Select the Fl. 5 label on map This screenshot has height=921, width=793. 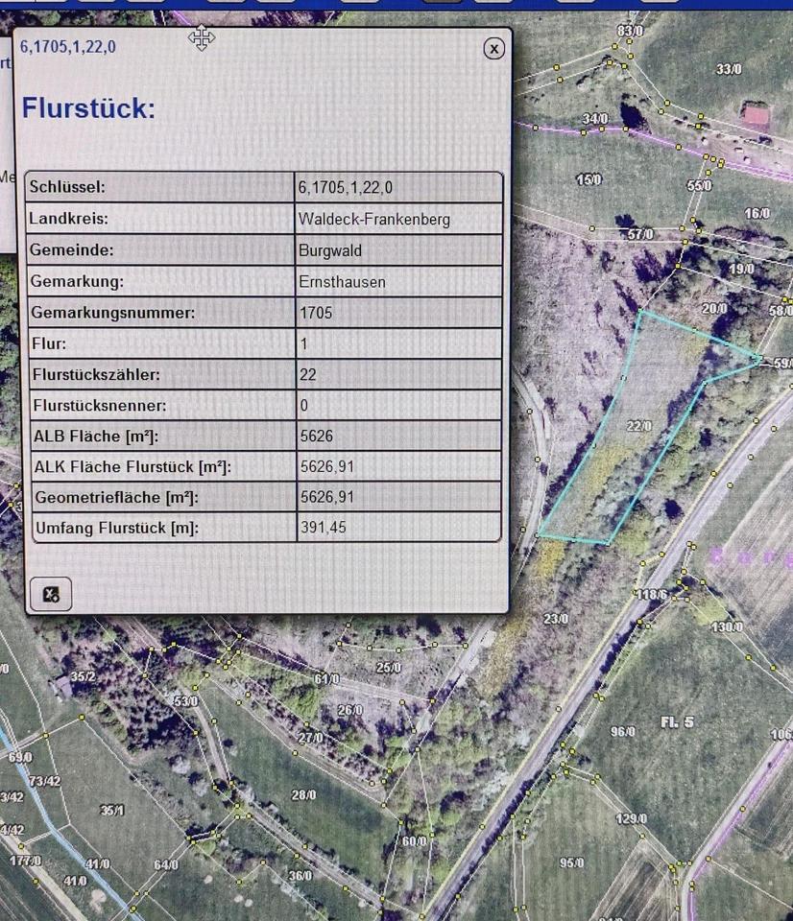[676, 721]
